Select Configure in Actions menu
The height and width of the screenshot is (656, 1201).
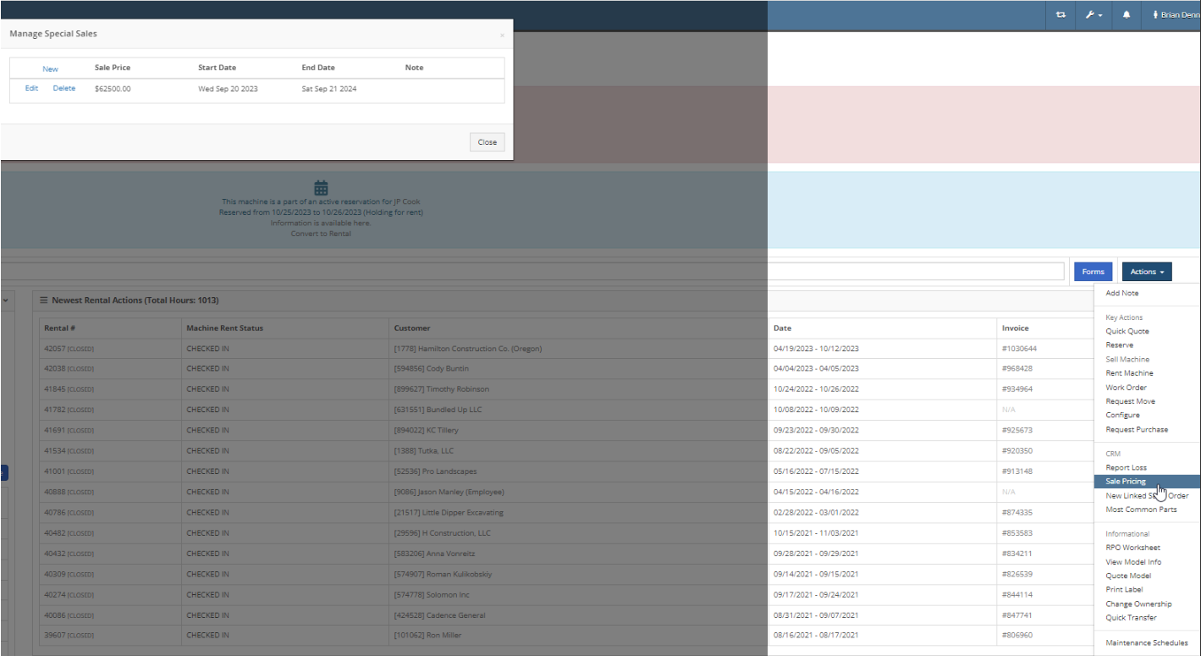[x=1122, y=415]
